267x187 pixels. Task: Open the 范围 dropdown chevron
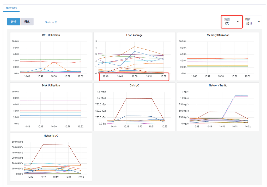[238, 21]
